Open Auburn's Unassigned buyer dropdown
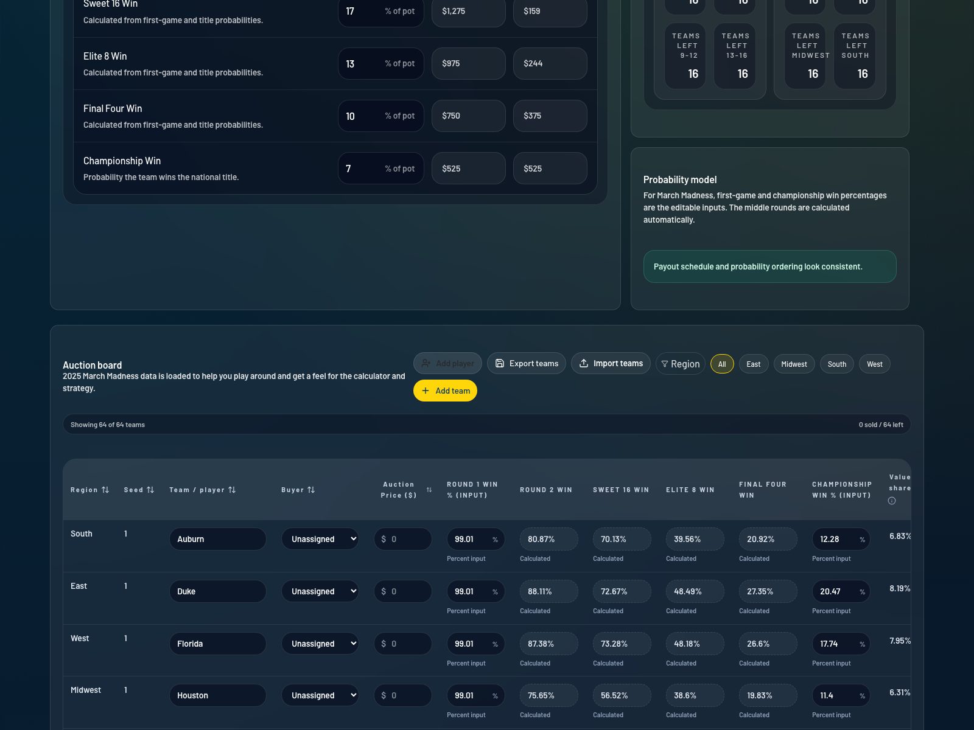974x730 pixels. click(x=320, y=539)
